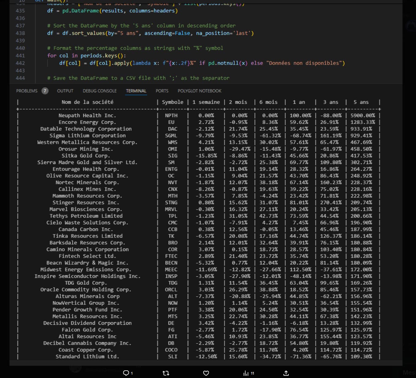
Task: Click the problems count badge 7
Action: 45,91
